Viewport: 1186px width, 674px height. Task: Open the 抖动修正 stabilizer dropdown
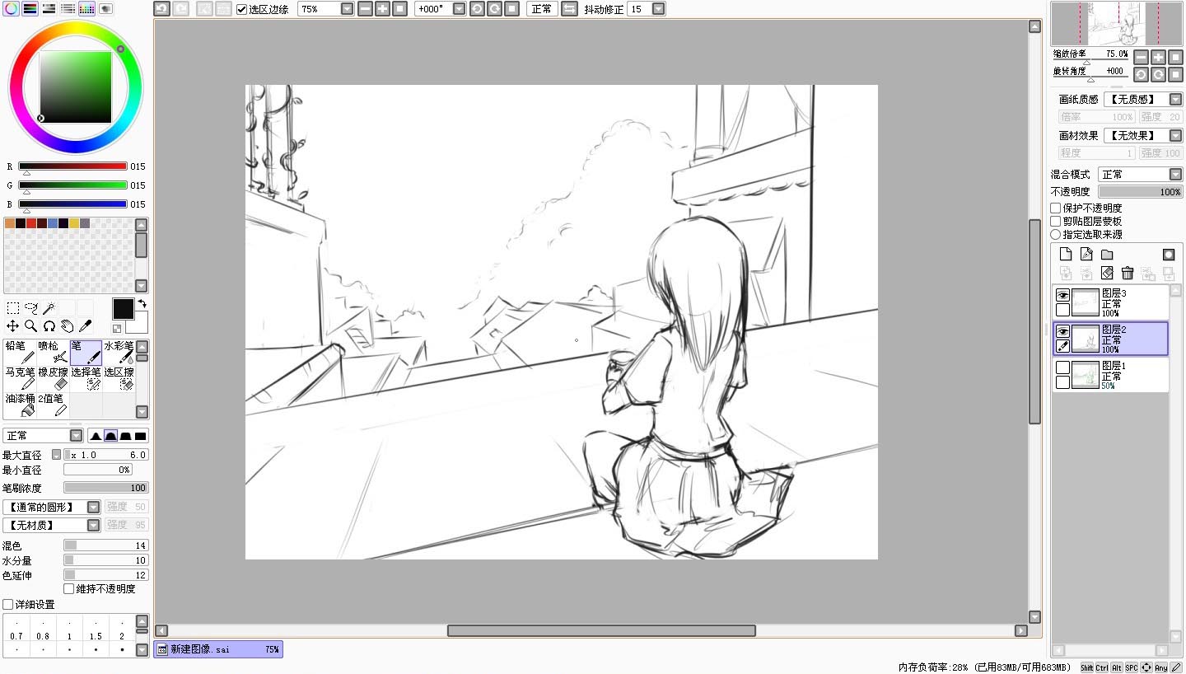coord(658,9)
